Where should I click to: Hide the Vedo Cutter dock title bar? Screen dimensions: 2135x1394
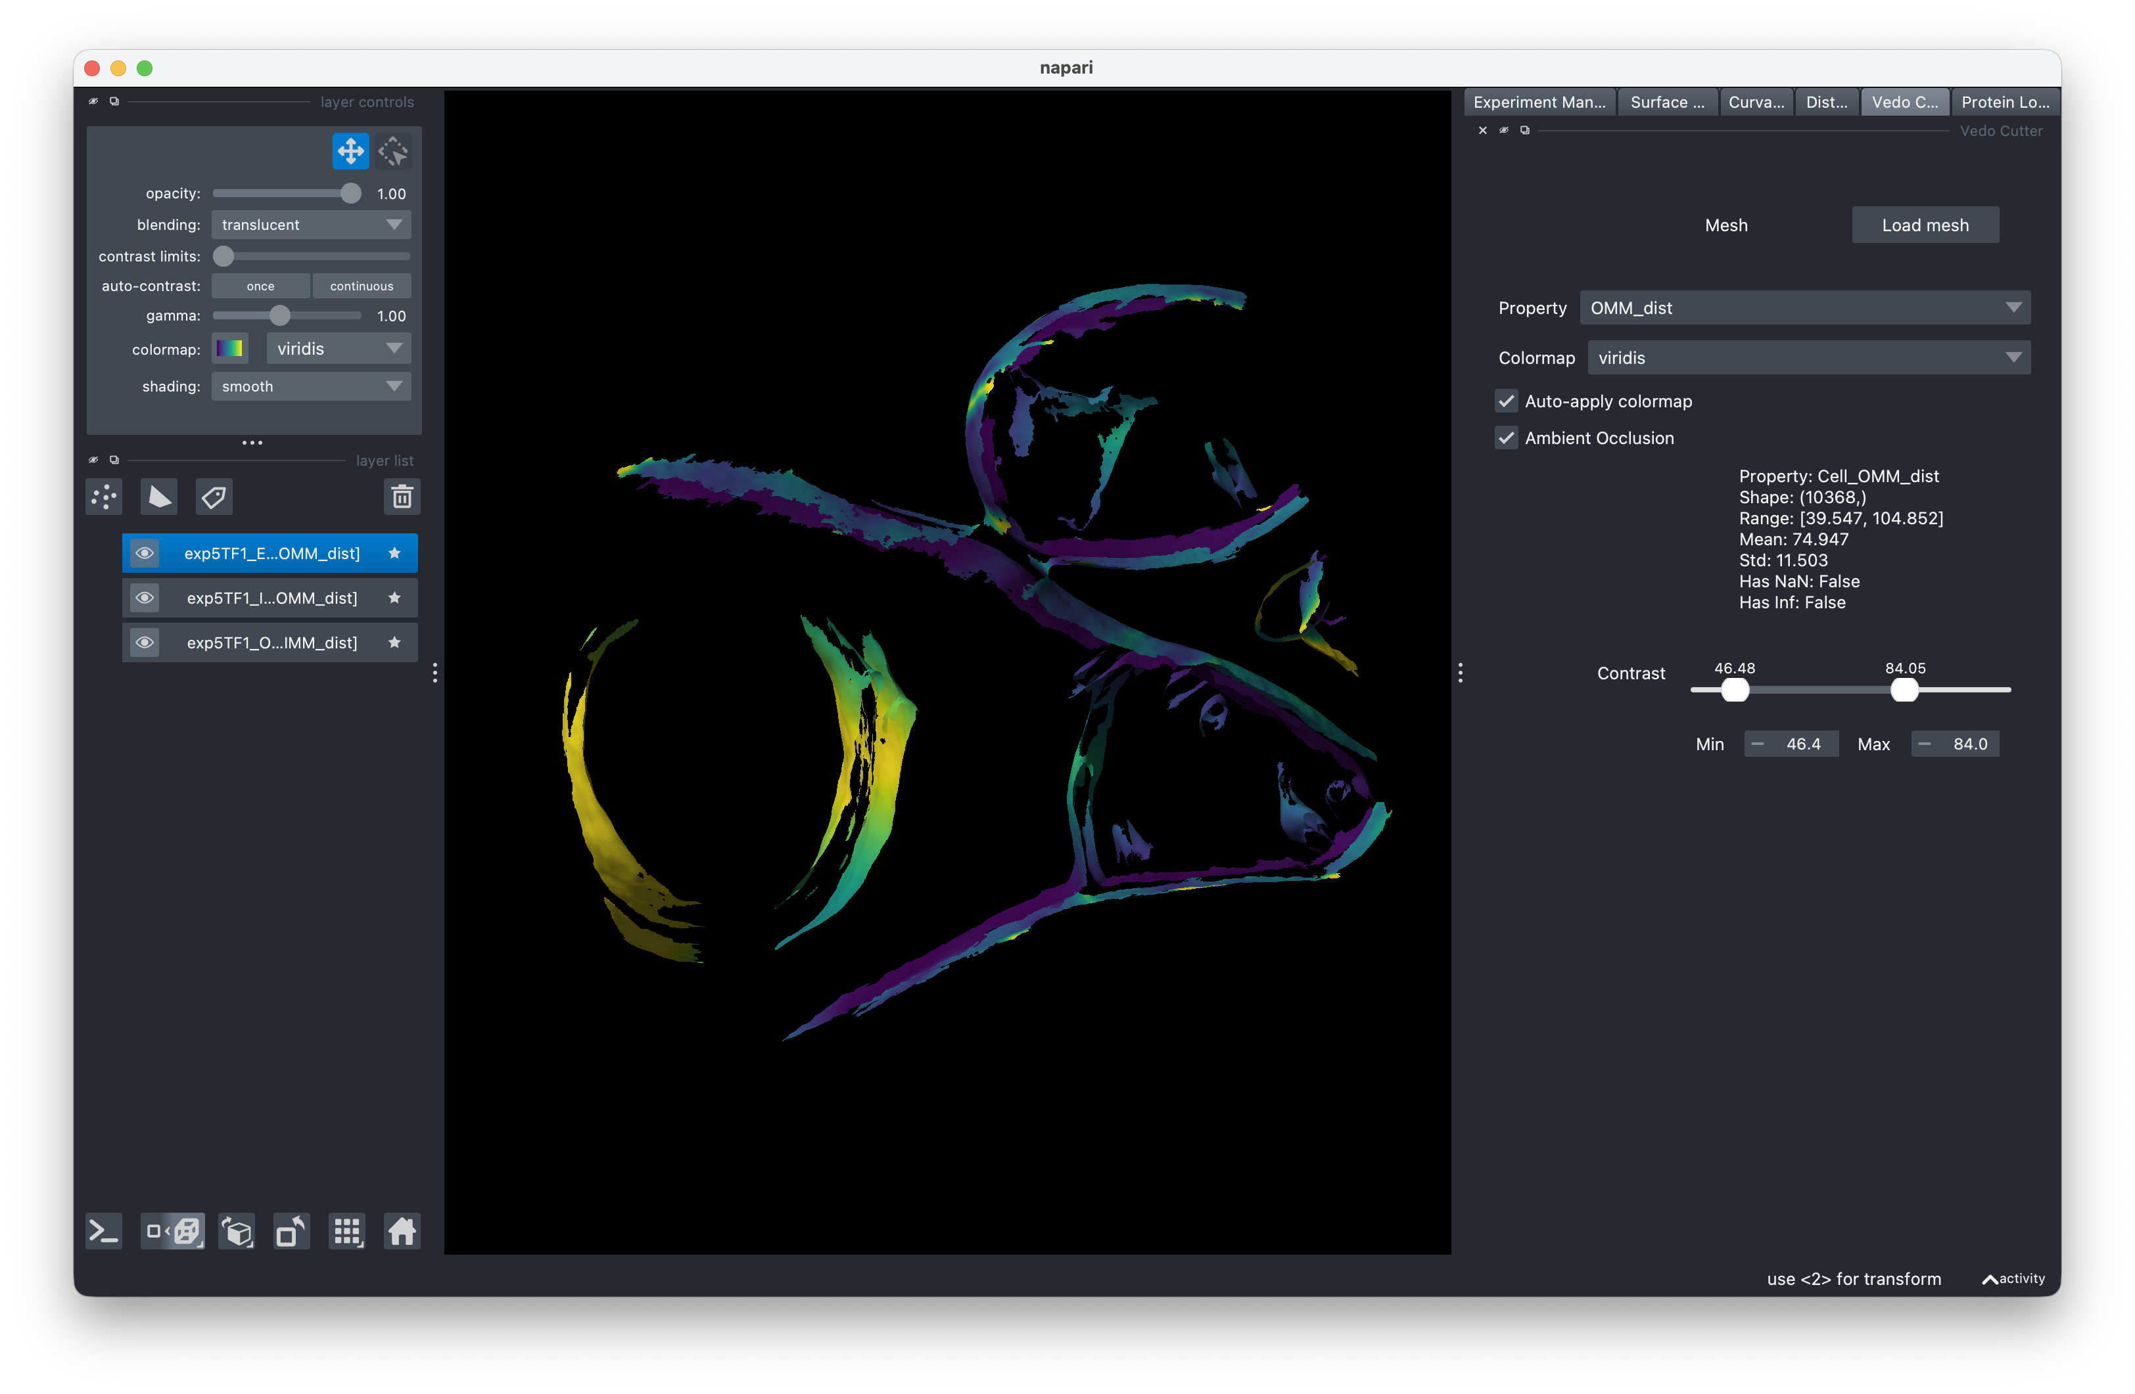(1505, 130)
